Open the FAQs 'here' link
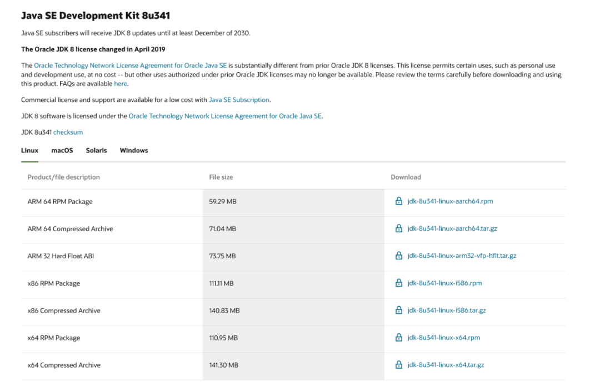The width and height of the screenshot is (600, 387). [121, 84]
